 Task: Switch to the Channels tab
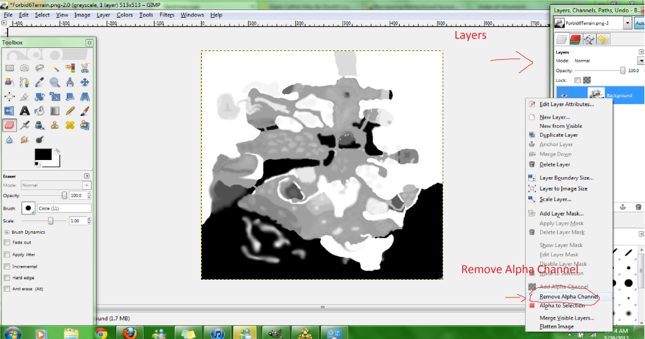coord(575,40)
